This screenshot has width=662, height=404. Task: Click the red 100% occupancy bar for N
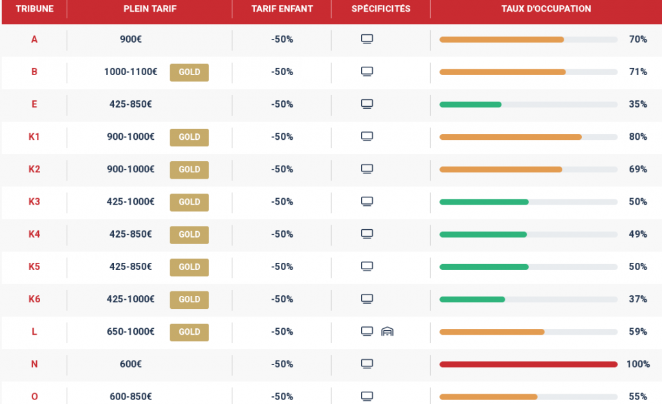click(x=528, y=364)
